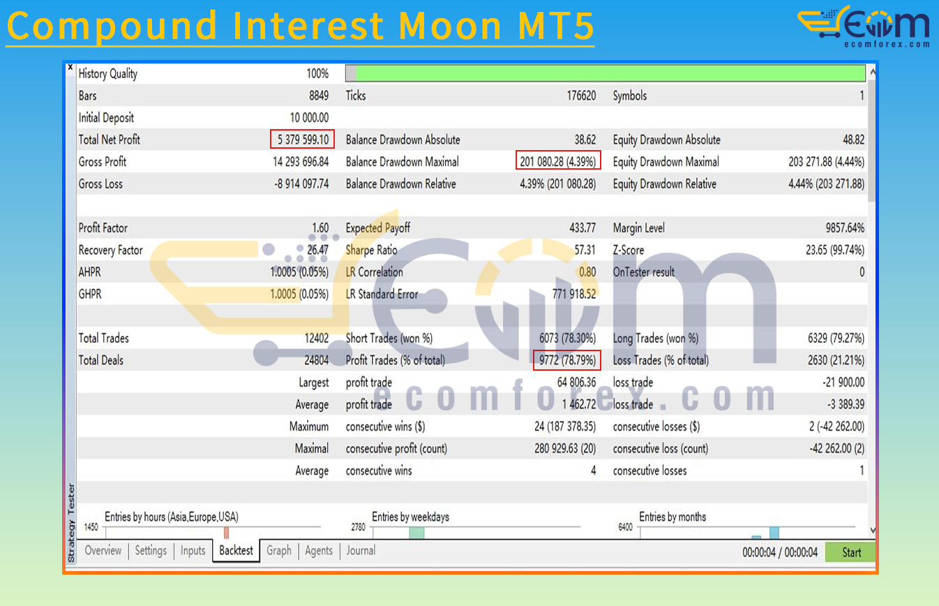Screen dimensions: 939x606
Task: Open the Journal tab
Action: tap(361, 551)
